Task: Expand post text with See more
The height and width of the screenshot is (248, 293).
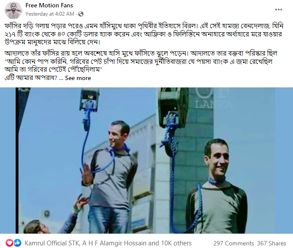Action: coord(78,78)
